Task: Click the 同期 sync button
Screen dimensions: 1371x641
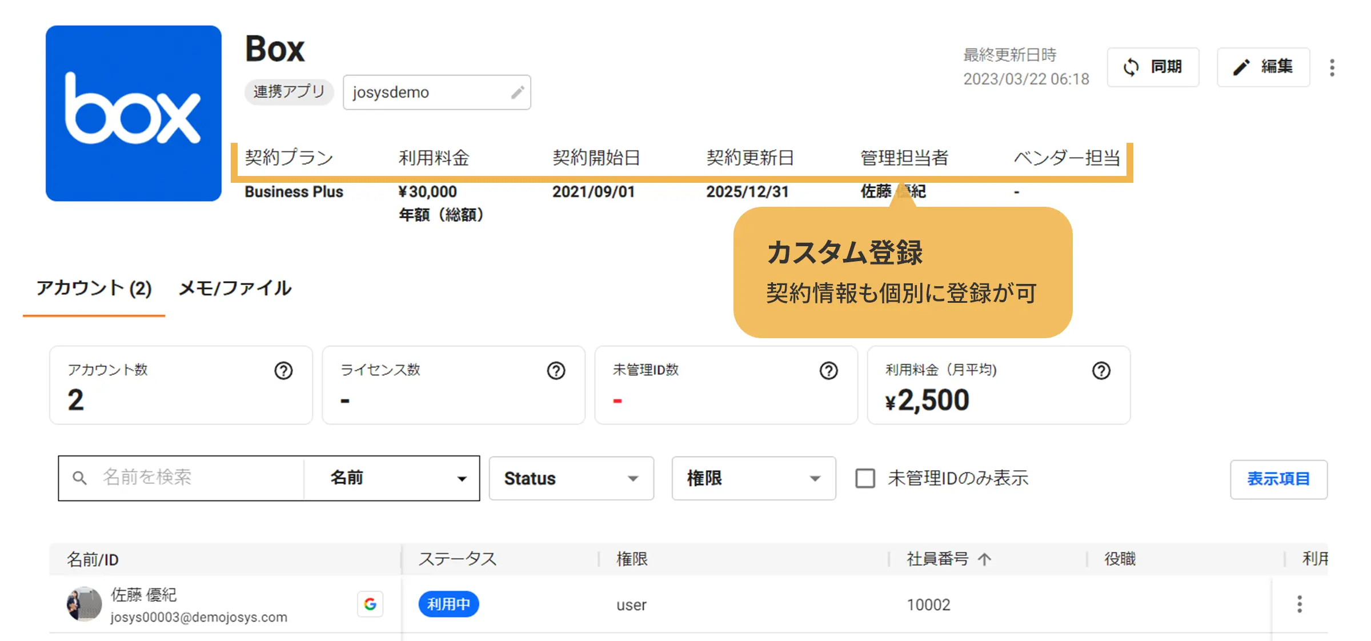Action: click(1153, 67)
